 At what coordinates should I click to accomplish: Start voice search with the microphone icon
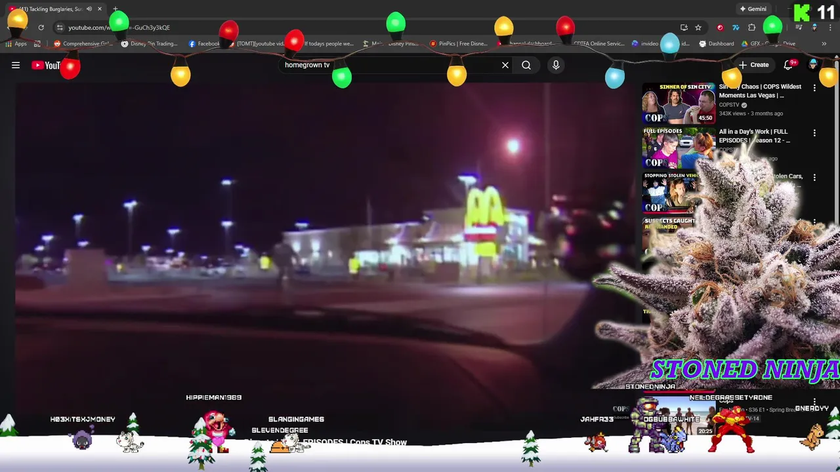point(556,65)
